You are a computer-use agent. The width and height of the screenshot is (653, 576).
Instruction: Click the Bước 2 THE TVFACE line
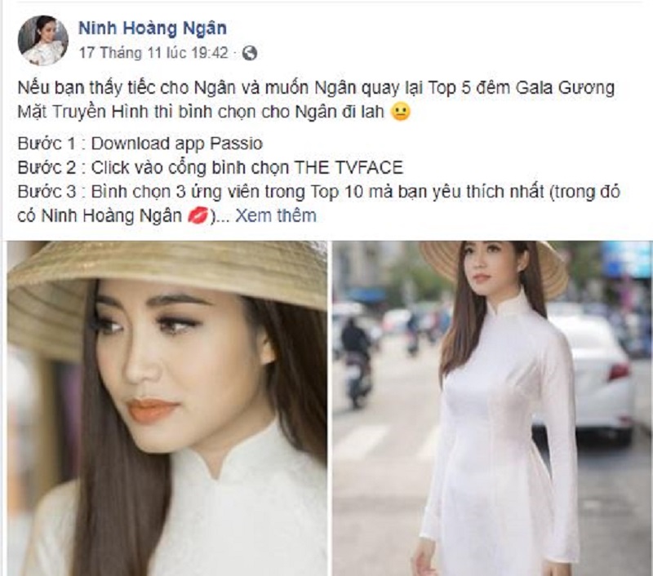[x=211, y=168]
